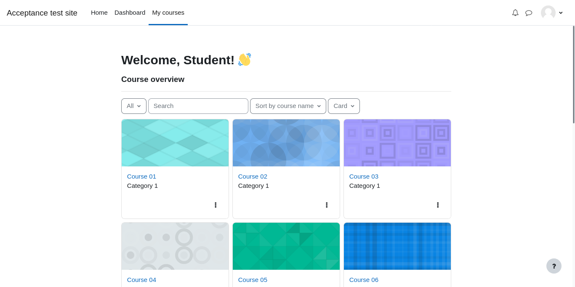Open the All filter dropdown

(x=134, y=106)
